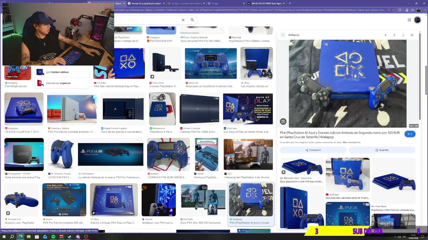Close the Wallapop image preview panel
The height and width of the screenshot is (240, 428).
412,35
